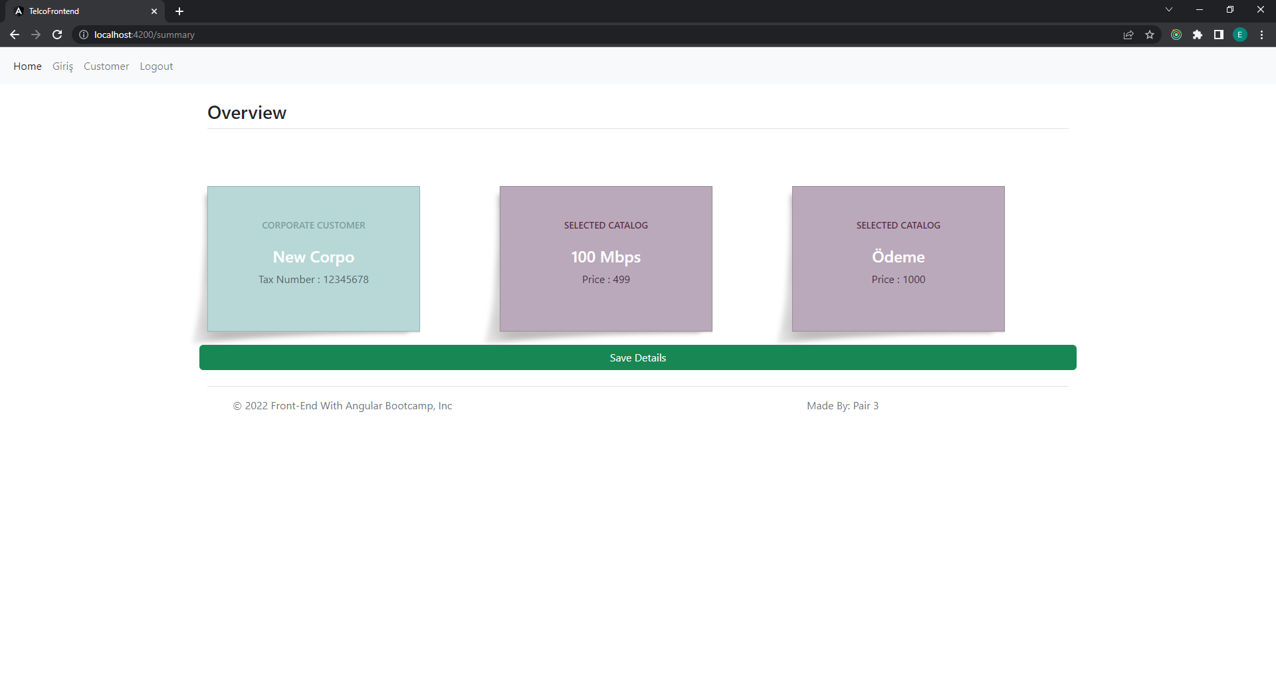
Task: Select the Giriş navigation item
Action: coord(62,66)
